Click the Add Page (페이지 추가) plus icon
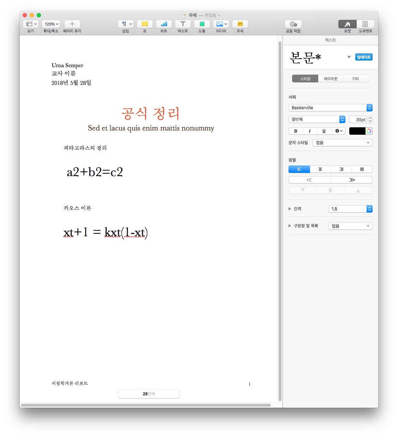This screenshot has width=398, height=436. pyautogui.click(x=72, y=24)
